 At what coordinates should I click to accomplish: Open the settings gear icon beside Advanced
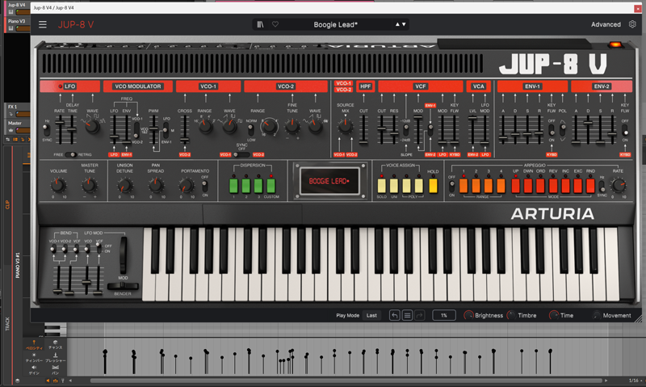point(632,24)
